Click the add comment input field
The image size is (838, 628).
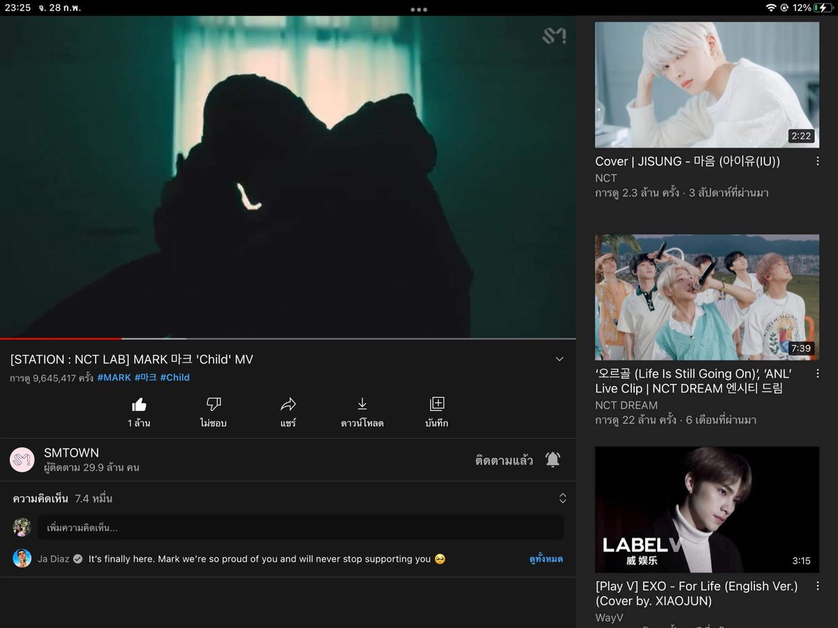(300, 528)
